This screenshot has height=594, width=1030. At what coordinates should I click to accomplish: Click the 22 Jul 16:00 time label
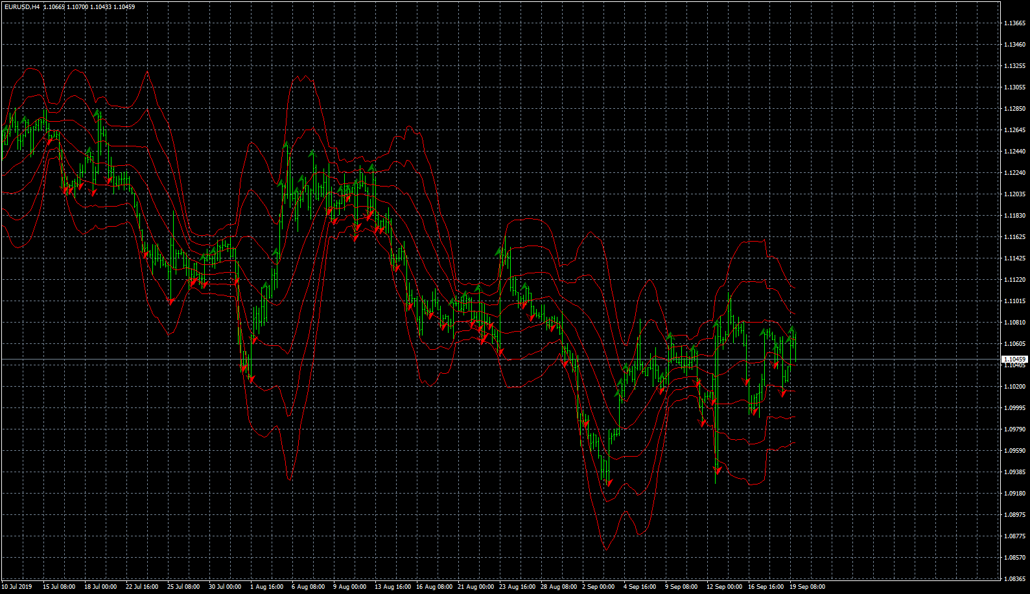tap(142, 587)
